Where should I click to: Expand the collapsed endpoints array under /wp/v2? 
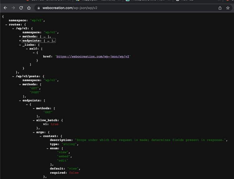[x=20, y=41]
